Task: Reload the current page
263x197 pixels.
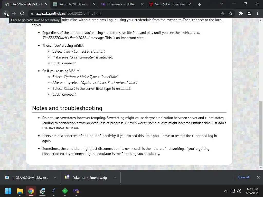Action: point(22,13)
